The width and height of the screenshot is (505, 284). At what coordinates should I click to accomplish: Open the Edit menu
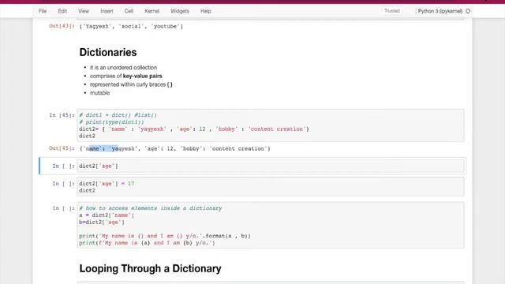[x=62, y=11]
